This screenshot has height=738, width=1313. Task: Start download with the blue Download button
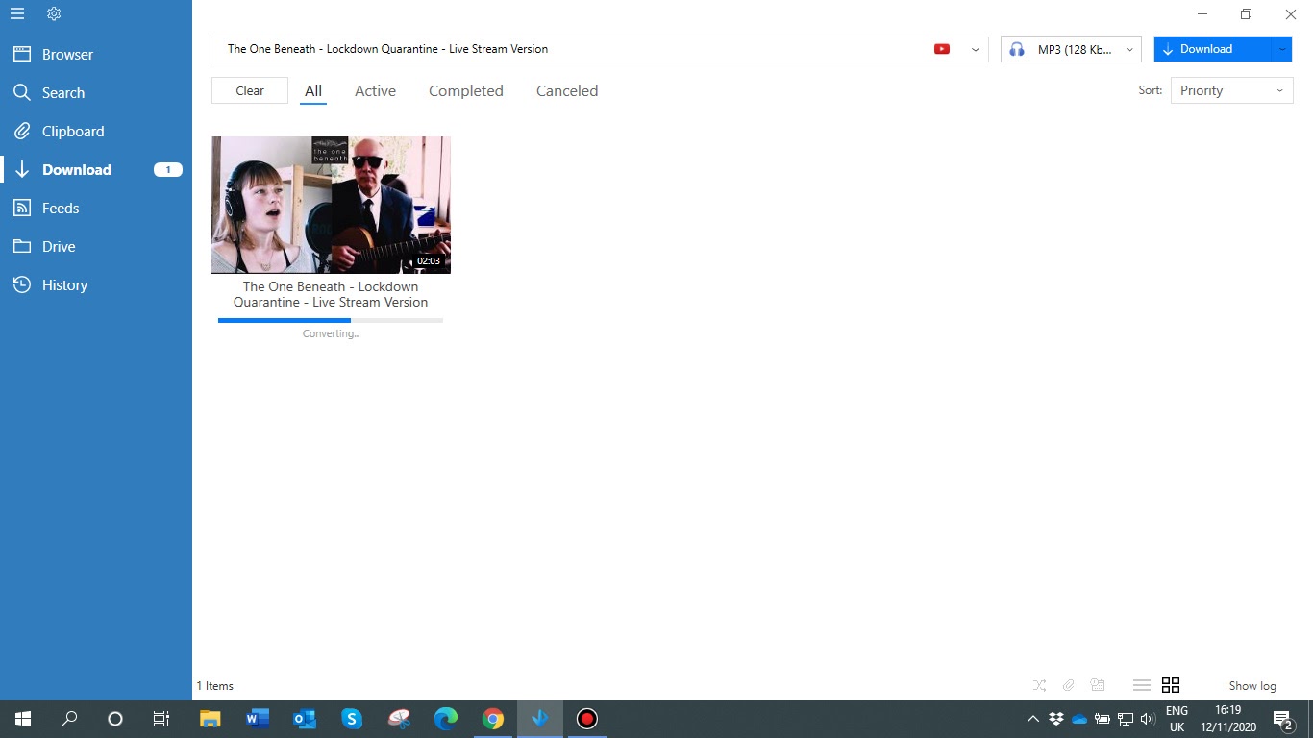tap(1212, 49)
